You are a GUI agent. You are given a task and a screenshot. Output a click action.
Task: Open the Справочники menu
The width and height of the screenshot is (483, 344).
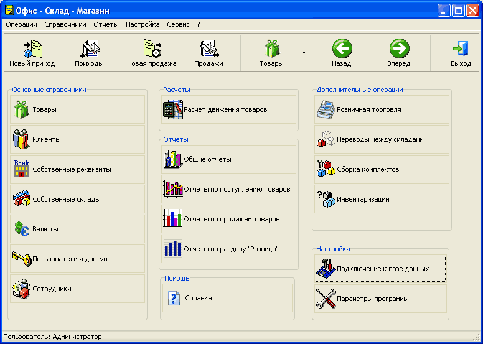(x=65, y=24)
